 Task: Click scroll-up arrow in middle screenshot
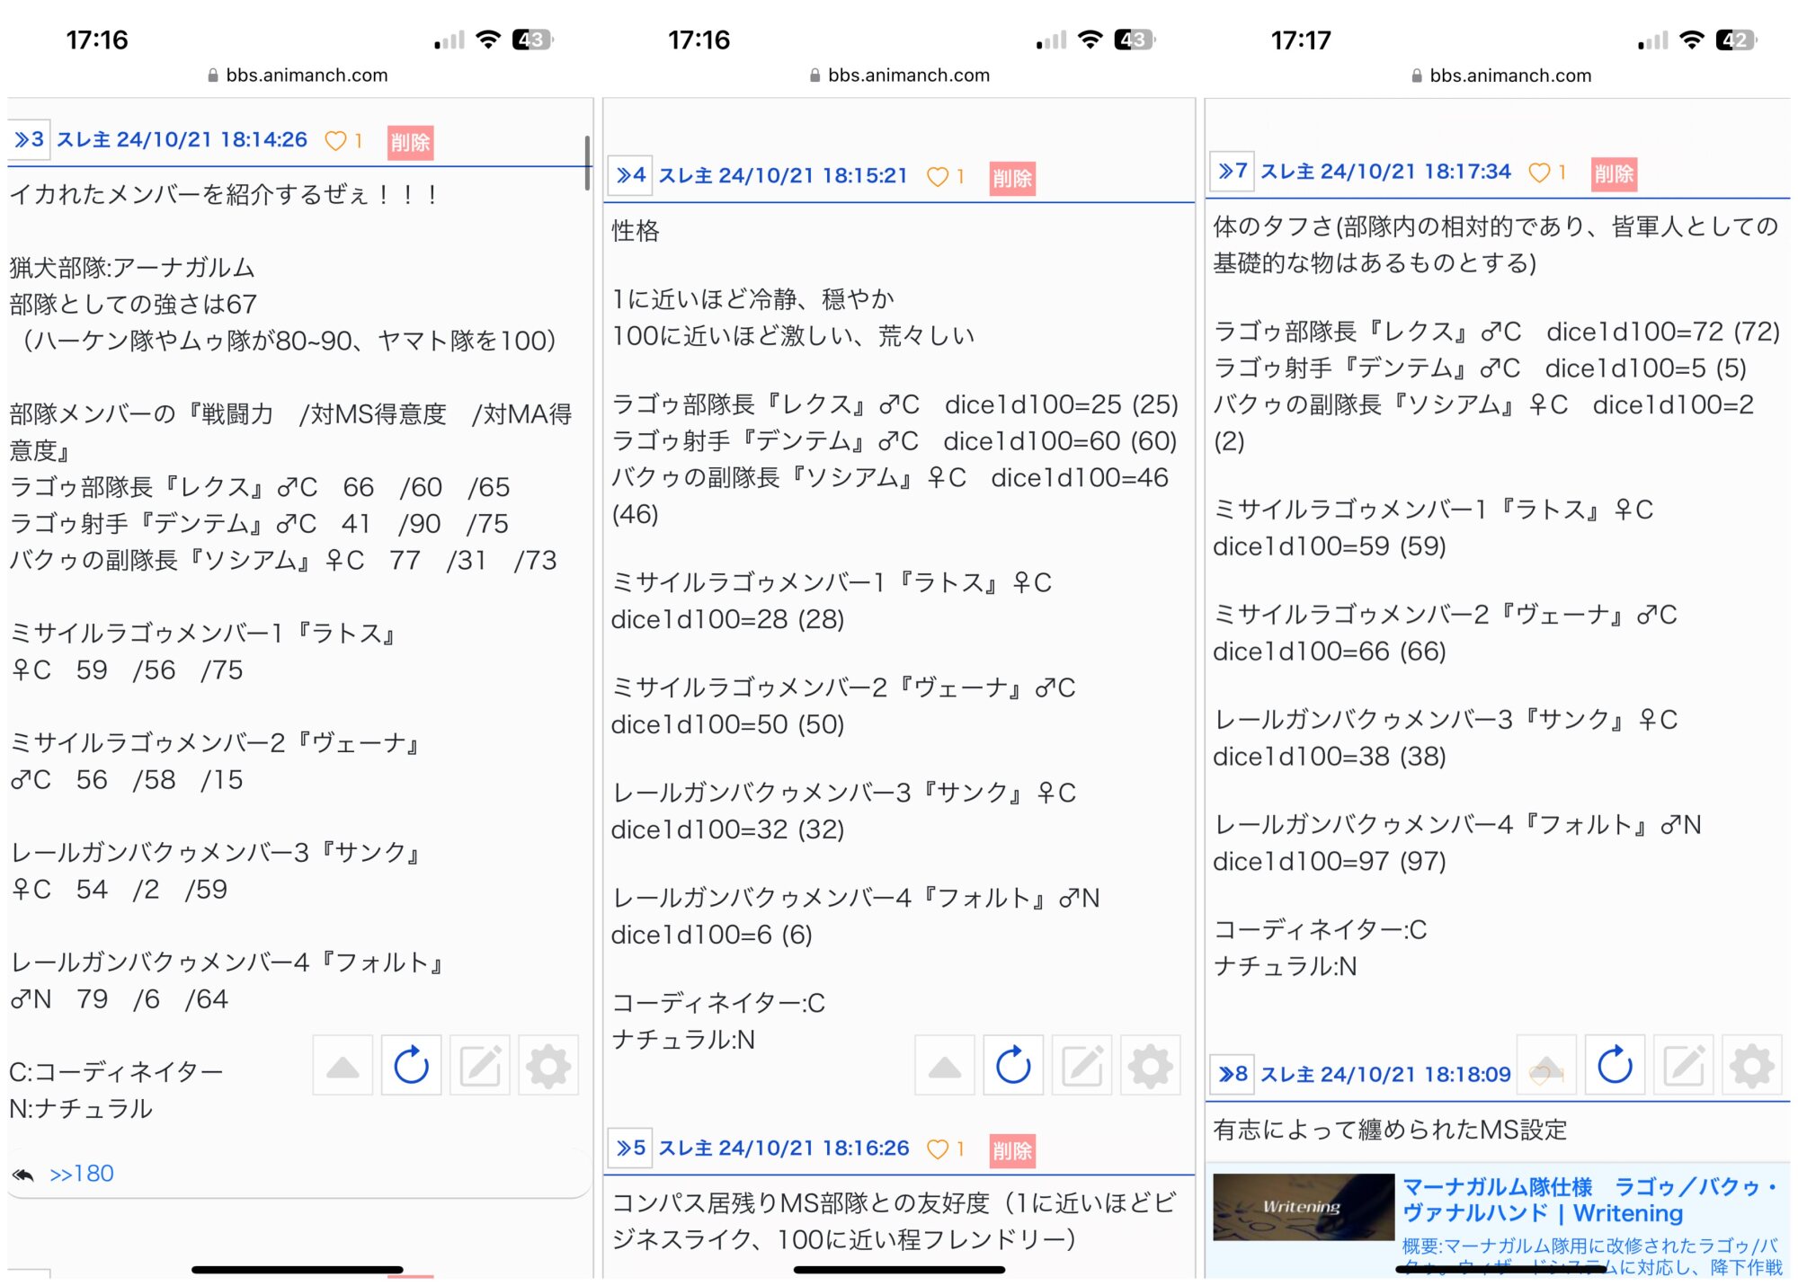pyautogui.click(x=944, y=1066)
